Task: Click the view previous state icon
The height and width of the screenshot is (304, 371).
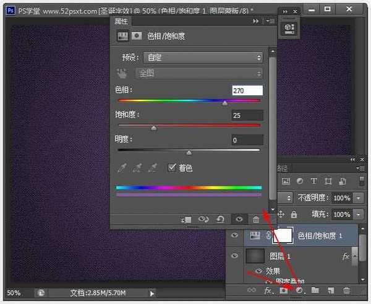Action: coord(203,219)
